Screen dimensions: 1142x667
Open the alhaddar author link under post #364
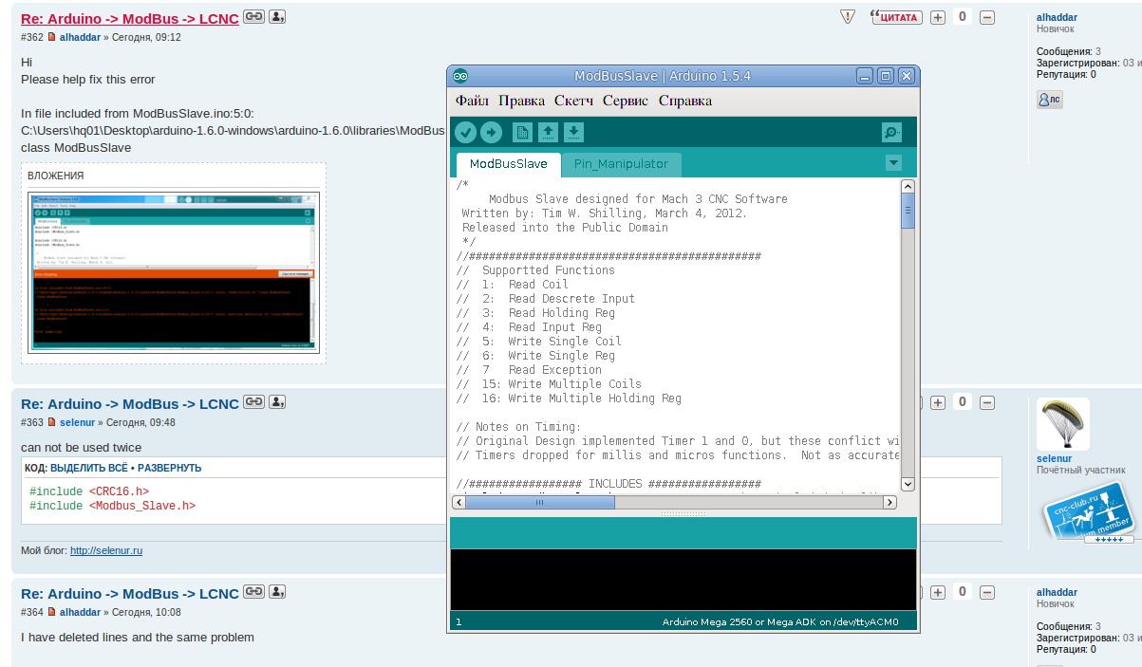point(80,613)
